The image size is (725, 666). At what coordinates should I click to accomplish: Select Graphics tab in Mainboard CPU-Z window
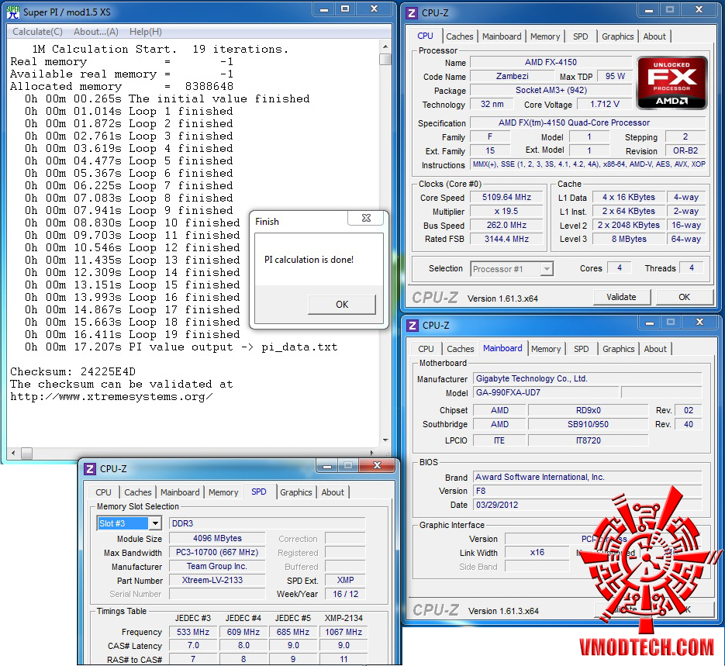[619, 349]
